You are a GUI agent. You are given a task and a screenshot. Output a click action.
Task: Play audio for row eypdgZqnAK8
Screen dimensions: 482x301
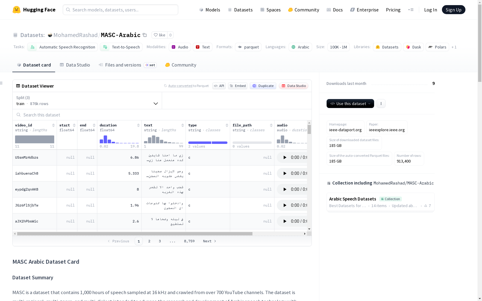[285, 189]
